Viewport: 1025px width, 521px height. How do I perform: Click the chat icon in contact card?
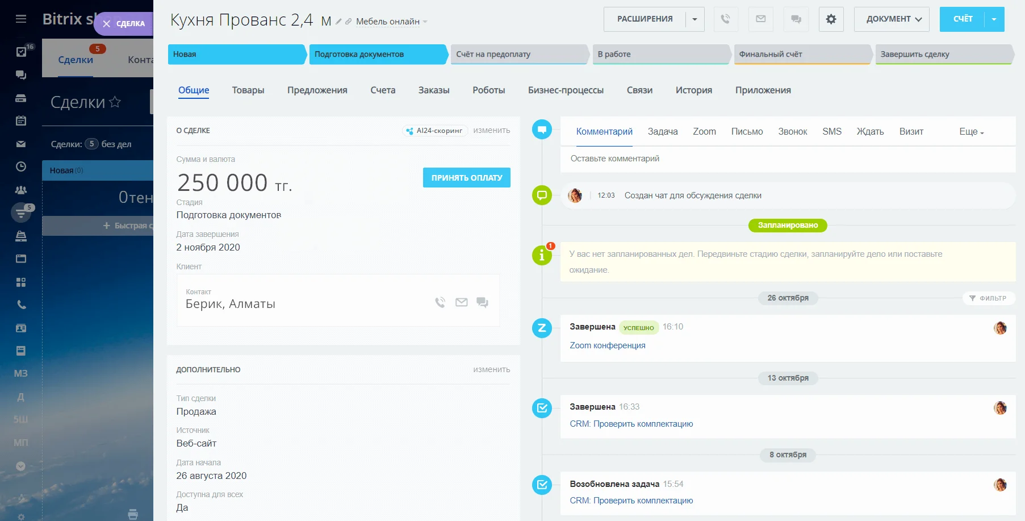(482, 302)
